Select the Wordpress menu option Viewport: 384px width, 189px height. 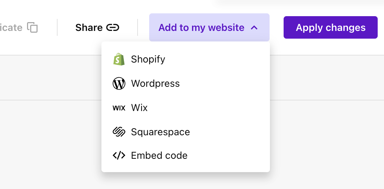pyautogui.click(x=155, y=84)
